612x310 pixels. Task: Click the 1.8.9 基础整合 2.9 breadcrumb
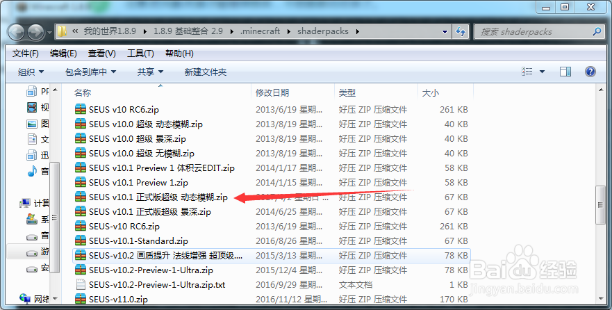click(x=188, y=31)
